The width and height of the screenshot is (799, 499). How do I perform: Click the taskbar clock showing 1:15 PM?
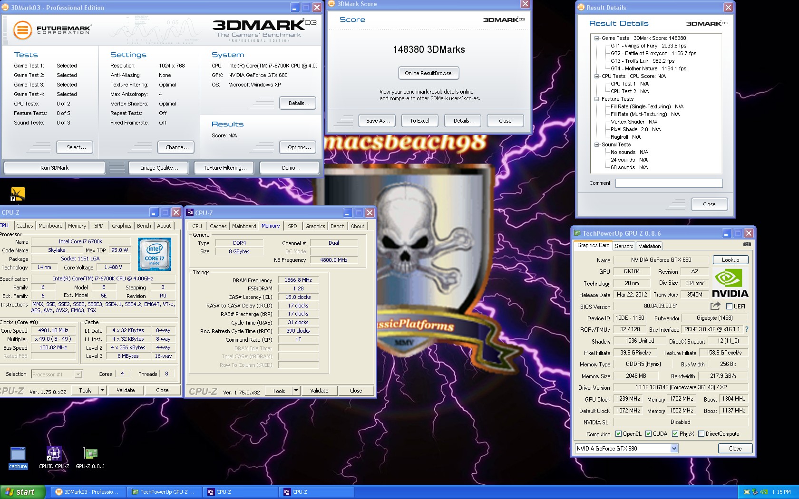pos(781,492)
